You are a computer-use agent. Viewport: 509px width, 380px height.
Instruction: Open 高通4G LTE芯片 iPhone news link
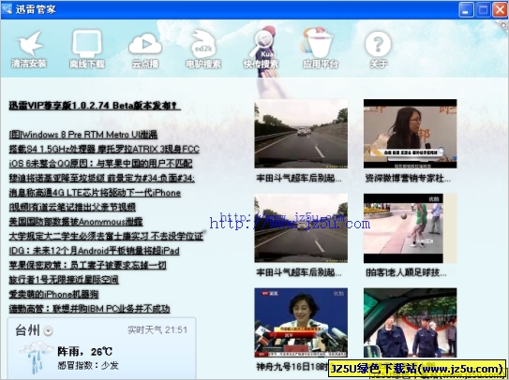click(95, 193)
